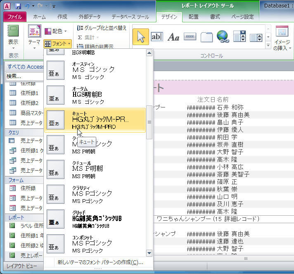This screenshot has width=294, height=274.
Task: Open the Undo dropdown arrow
Action: click(x=33, y=6)
